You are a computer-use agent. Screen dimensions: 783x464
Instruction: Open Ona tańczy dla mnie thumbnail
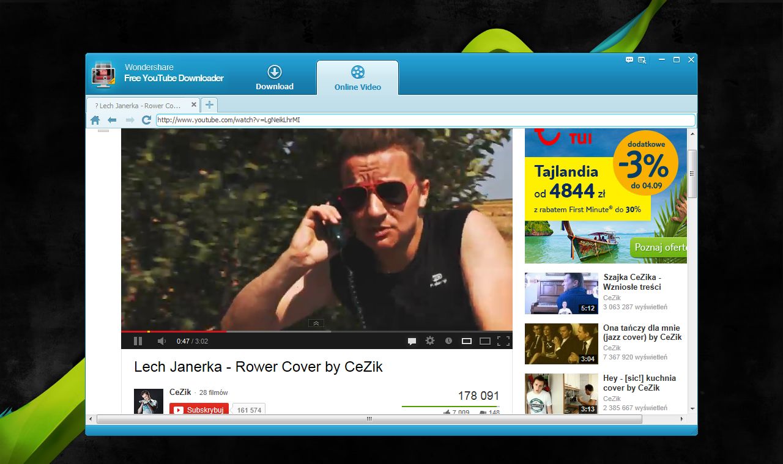(562, 344)
